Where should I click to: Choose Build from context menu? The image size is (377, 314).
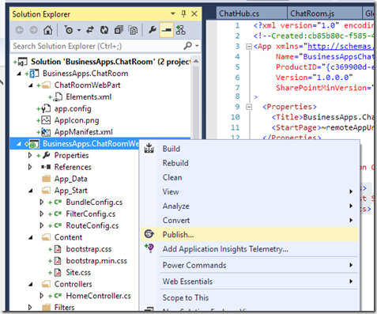pos(250,149)
